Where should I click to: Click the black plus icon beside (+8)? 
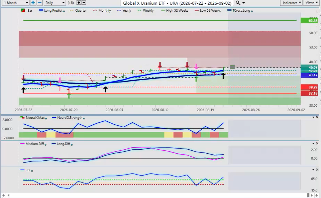click(79, 3)
